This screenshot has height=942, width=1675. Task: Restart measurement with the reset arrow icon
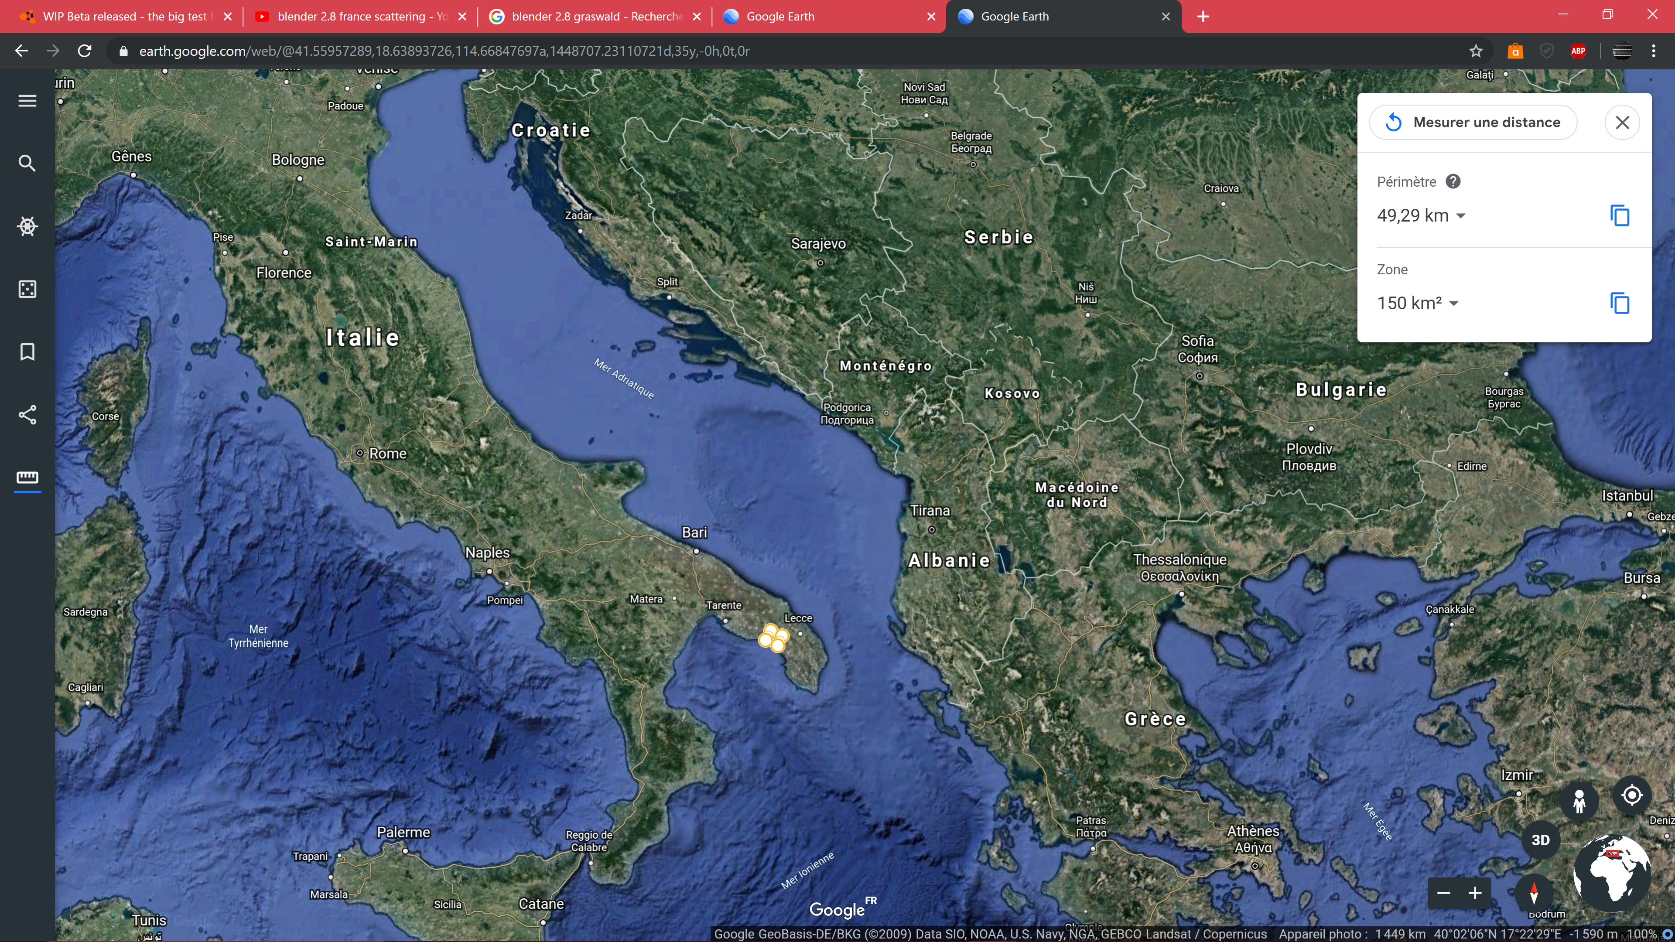click(x=1394, y=122)
